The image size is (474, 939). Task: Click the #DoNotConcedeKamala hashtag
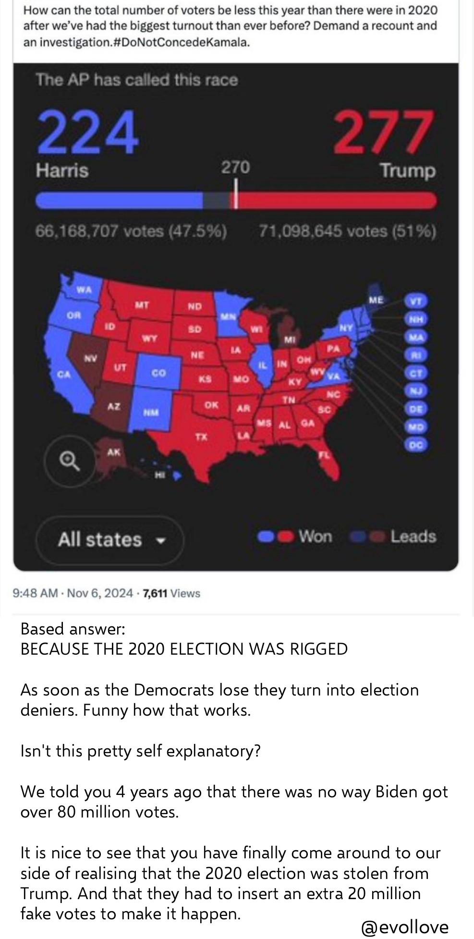tap(180, 42)
